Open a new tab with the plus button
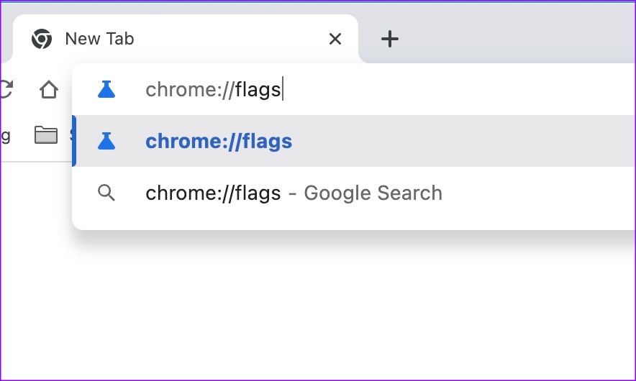This screenshot has width=636, height=381. tap(389, 39)
